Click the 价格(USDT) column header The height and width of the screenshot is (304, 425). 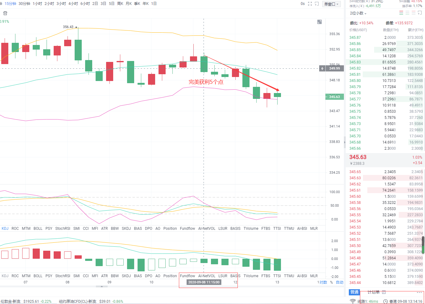coord(358,30)
